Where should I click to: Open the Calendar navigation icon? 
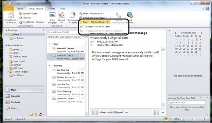pos(7,96)
